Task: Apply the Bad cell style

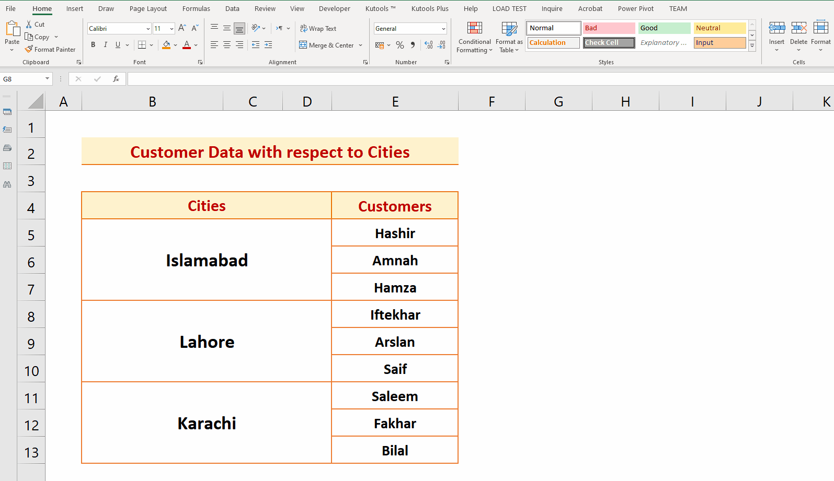Action: [x=609, y=28]
